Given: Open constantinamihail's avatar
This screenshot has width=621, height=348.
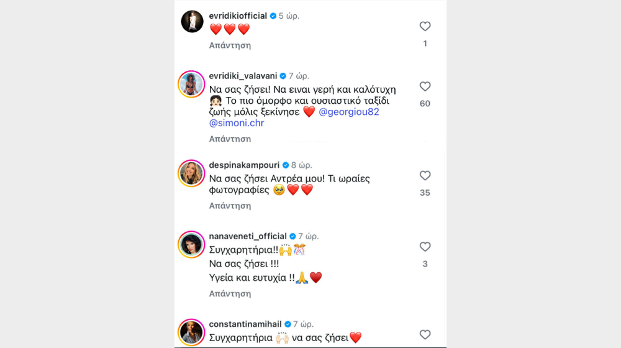Looking at the screenshot, I should coord(192,332).
